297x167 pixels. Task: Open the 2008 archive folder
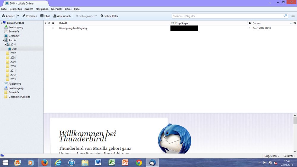13,58
